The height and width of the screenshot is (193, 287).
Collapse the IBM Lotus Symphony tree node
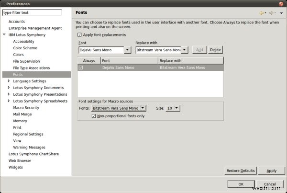(4, 34)
